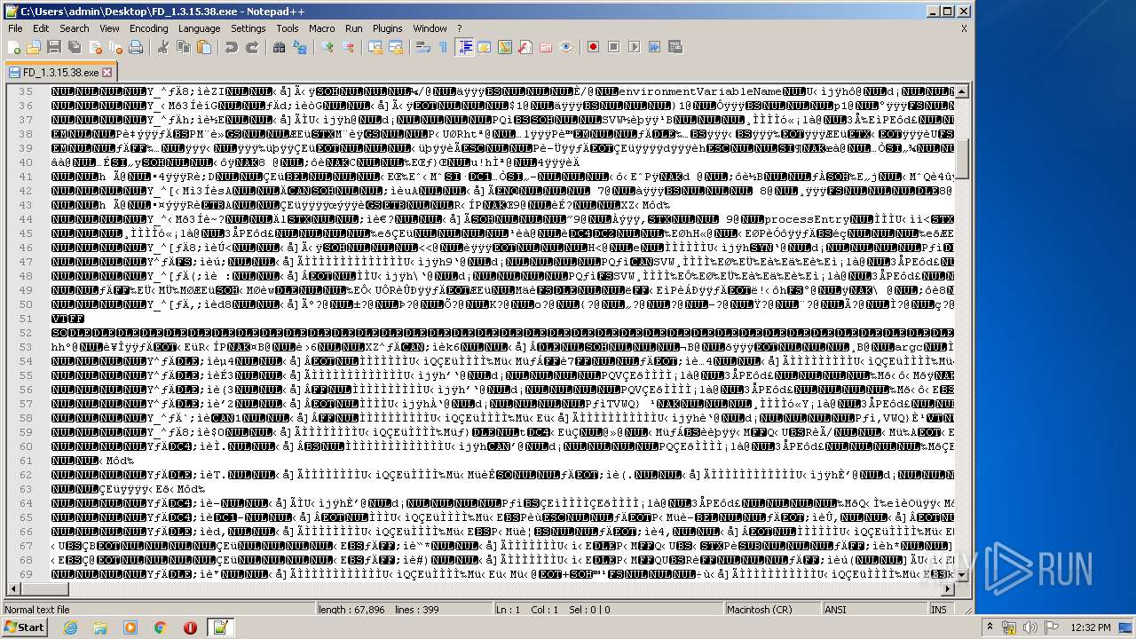This screenshot has height=639, width=1136.
Task: Open the Function List panel
Action: coord(525,47)
